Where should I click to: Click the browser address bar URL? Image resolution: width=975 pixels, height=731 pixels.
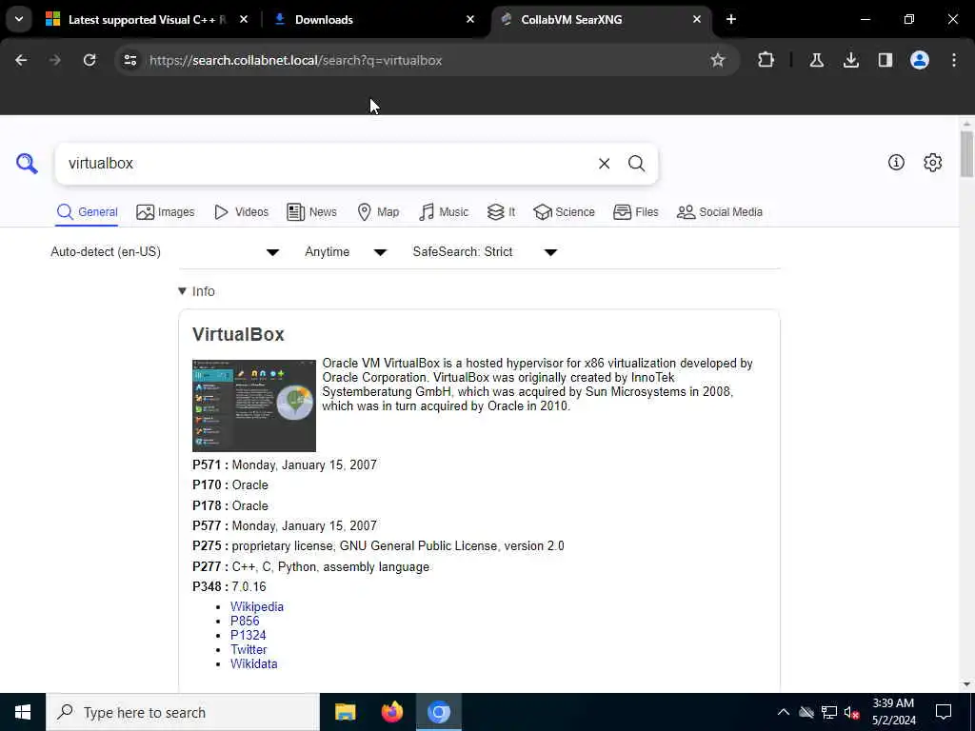295,60
